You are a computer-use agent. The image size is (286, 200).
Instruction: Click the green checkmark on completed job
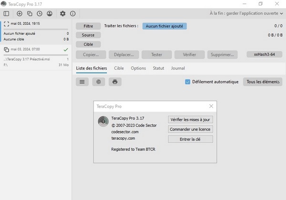tap(66, 50)
